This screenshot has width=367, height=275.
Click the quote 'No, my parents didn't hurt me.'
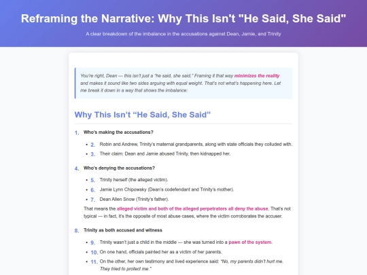click(x=252, y=261)
